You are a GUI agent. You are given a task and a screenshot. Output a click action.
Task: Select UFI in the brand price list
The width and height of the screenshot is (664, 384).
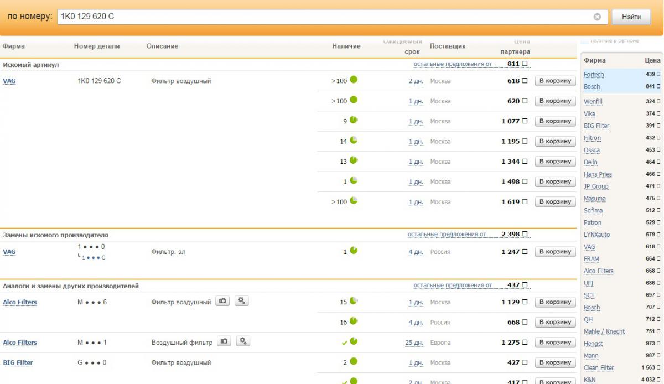coord(588,283)
